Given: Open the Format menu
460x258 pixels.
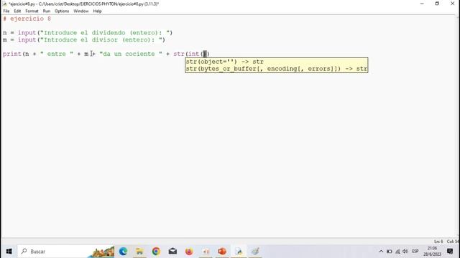Looking at the screenshot, I should click(32, 11).
